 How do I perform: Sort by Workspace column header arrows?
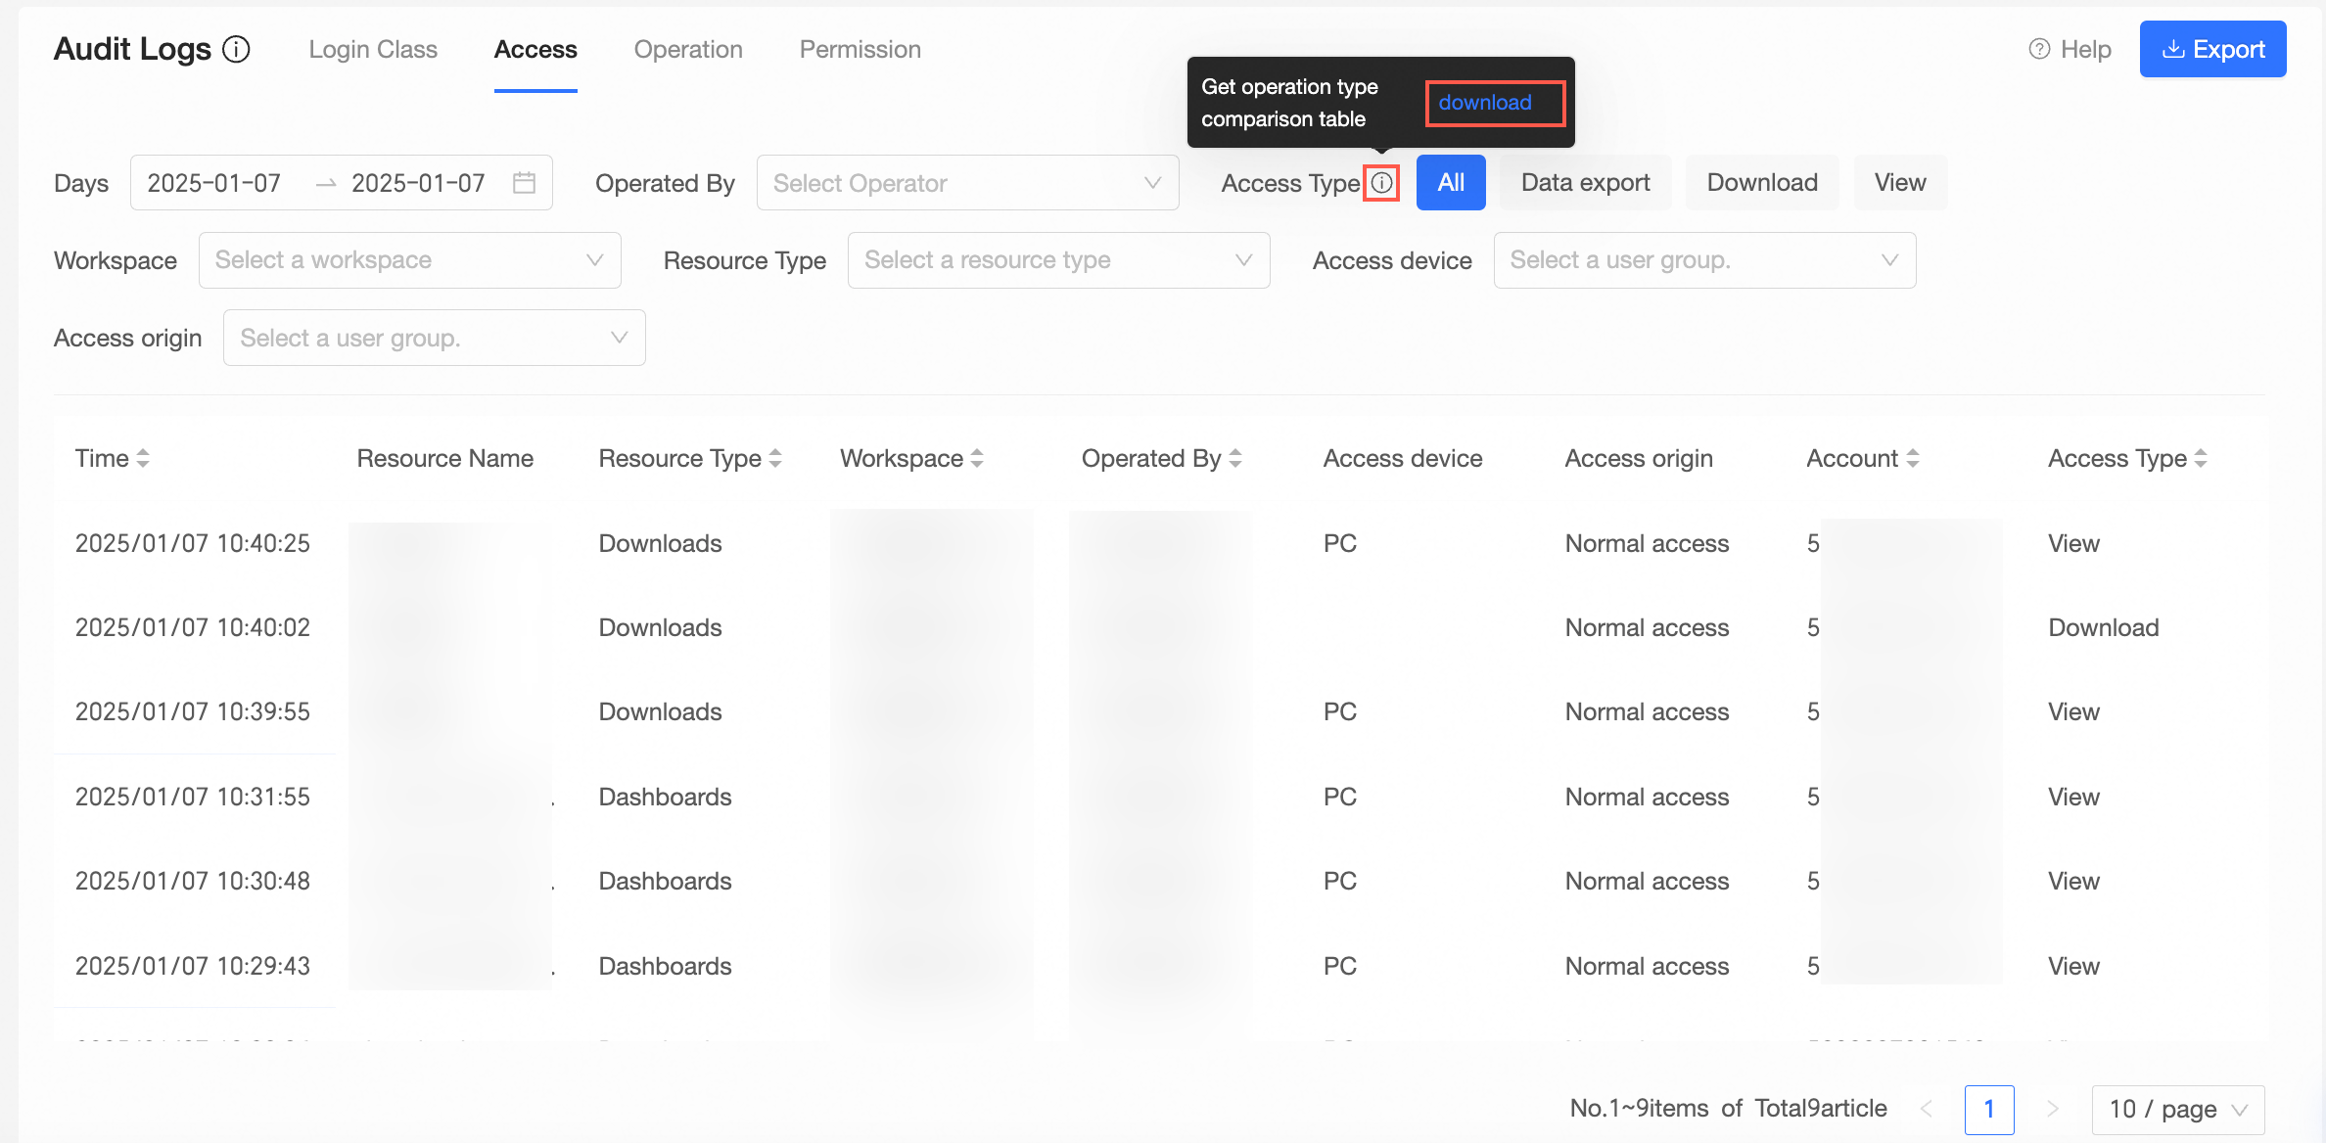977,458
